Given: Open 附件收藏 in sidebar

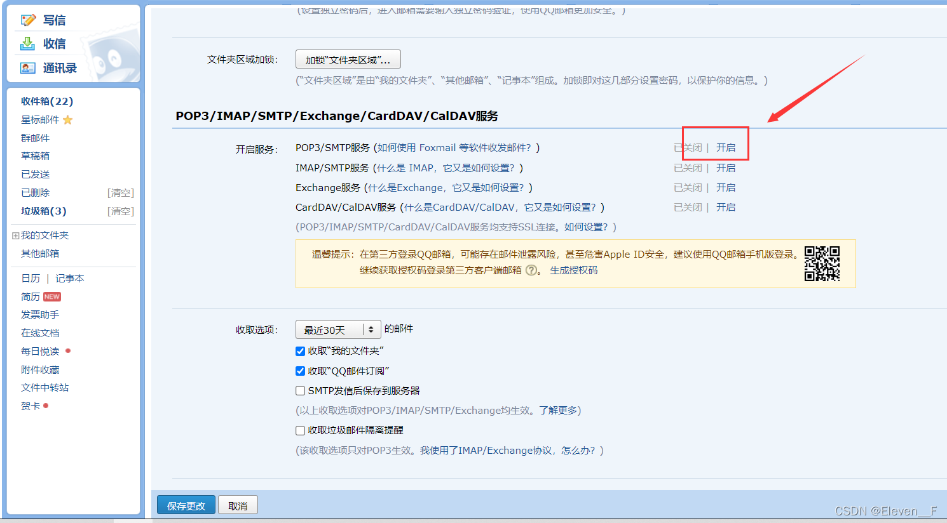Looking at the screenshot, I should [40, 370].
